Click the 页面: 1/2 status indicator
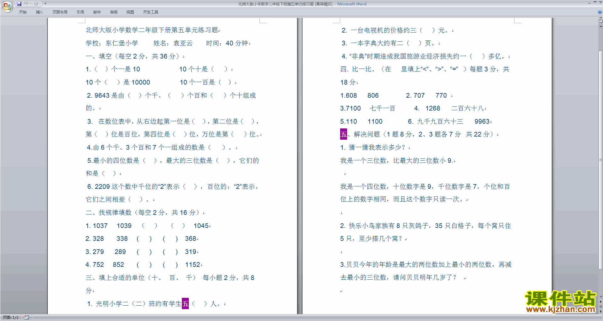This screenshot has width=603, height=321. [11, 318]
